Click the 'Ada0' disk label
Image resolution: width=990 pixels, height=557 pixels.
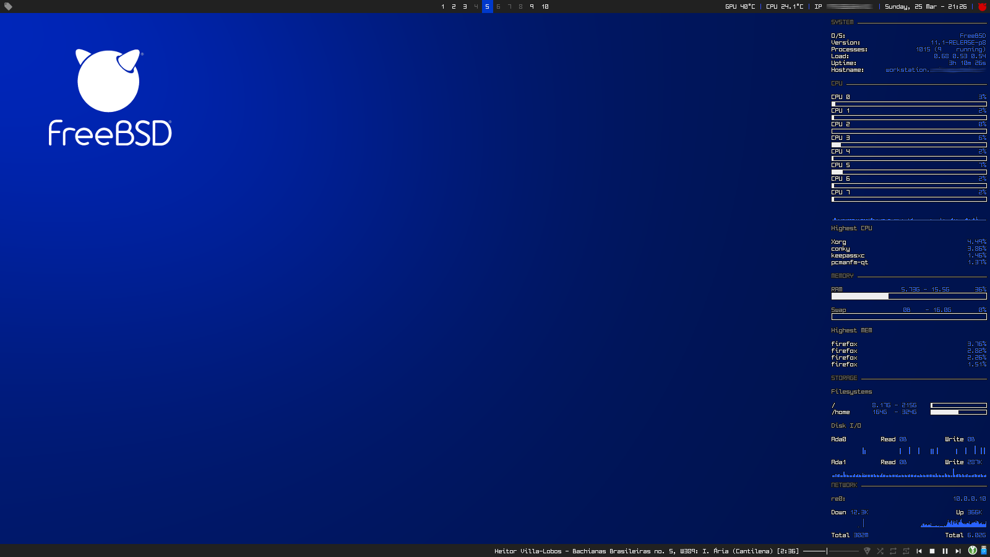pos(838,439)
